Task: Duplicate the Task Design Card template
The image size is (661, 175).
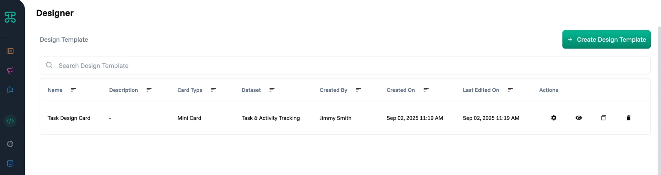Action: (x=604, y=118)
